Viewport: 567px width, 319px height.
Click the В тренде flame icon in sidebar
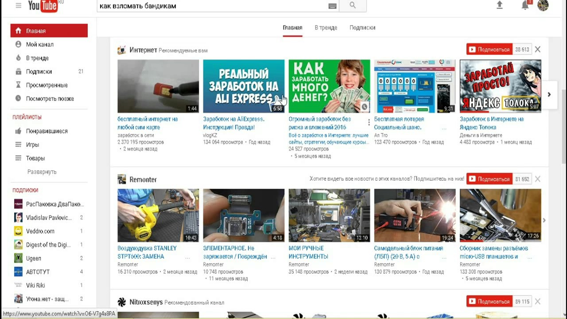18,58
